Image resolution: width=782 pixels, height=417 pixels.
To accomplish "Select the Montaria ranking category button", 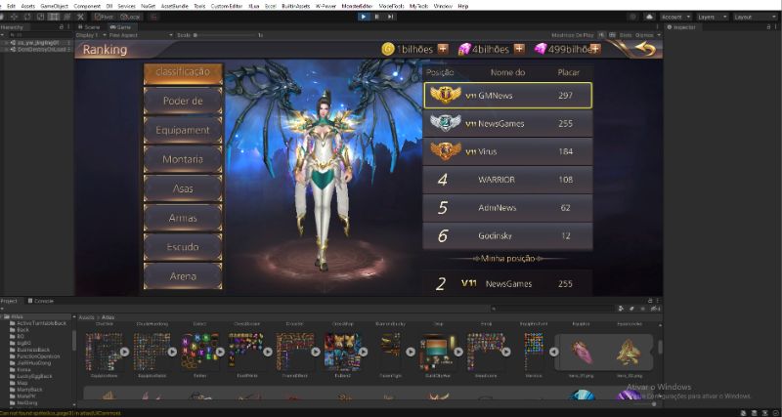I will (183, 158).
